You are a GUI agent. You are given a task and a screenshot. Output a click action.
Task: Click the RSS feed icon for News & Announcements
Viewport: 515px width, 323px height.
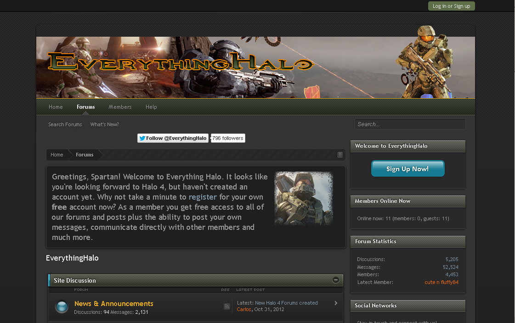click(226, 306)
